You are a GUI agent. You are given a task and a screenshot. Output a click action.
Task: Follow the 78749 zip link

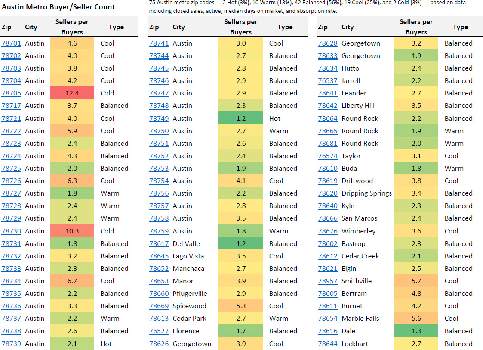[x=159, y=118]
